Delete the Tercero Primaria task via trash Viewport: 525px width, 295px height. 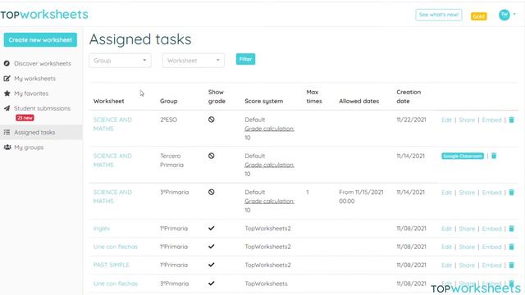click(494, 156)
